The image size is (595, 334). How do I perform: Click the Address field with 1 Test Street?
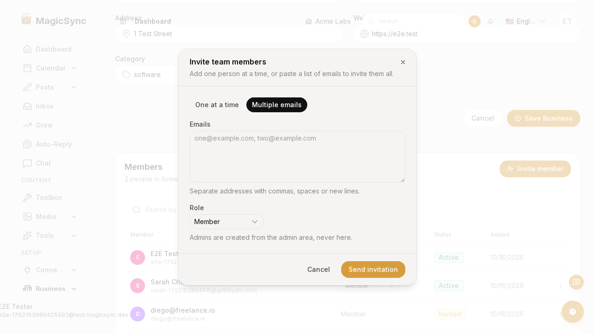(229, 34)
